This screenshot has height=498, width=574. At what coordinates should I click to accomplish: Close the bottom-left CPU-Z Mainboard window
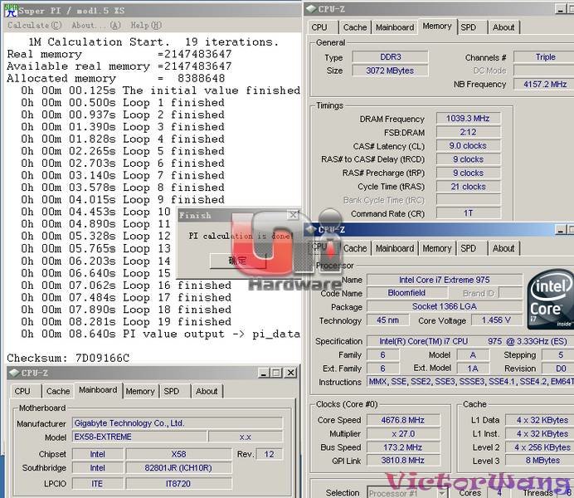(x=290, y=373)
